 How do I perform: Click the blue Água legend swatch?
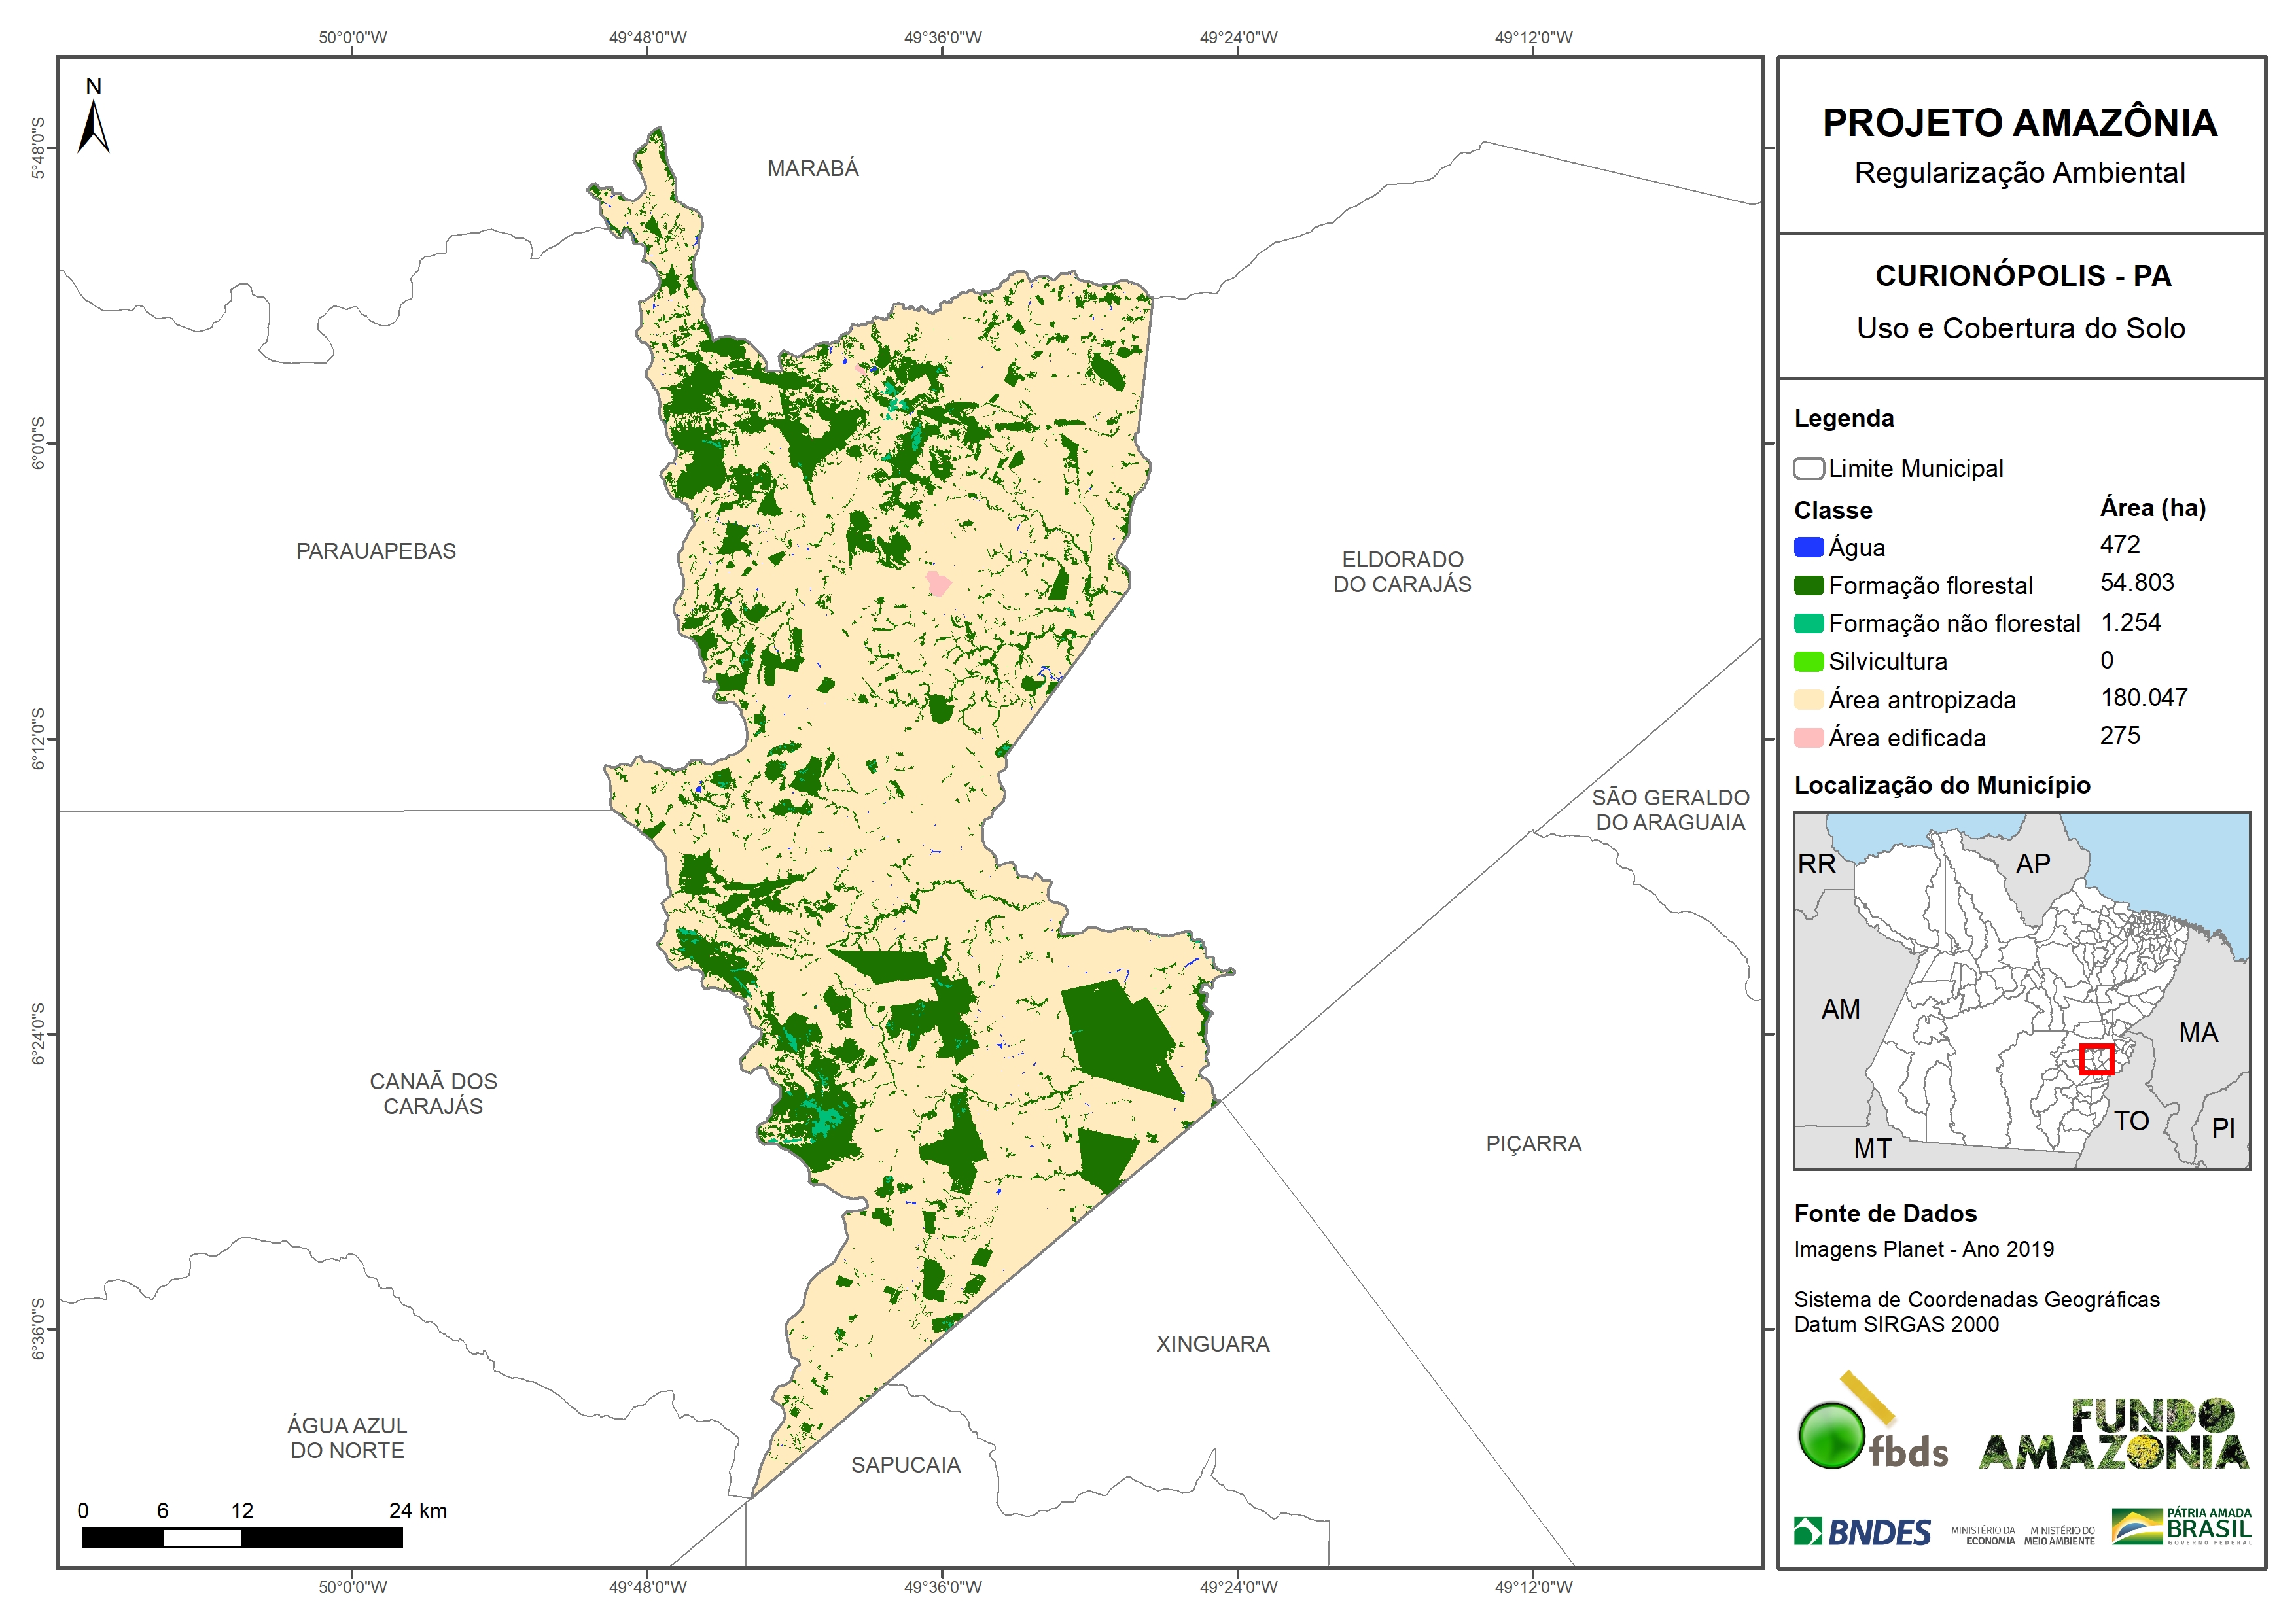1808,547
